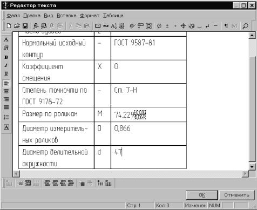Image resolution: width=257 pixels, height=210 pixels.
Task: Click the dash symbol icon
Action: [x=215, y=26]
